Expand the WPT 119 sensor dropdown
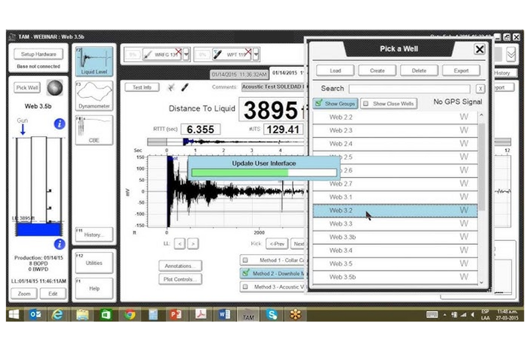The width and height of the screenshot is (529, 353). click(256, 55)
